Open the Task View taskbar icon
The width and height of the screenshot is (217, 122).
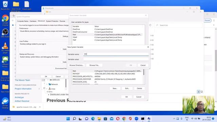(x=80, y=119)
